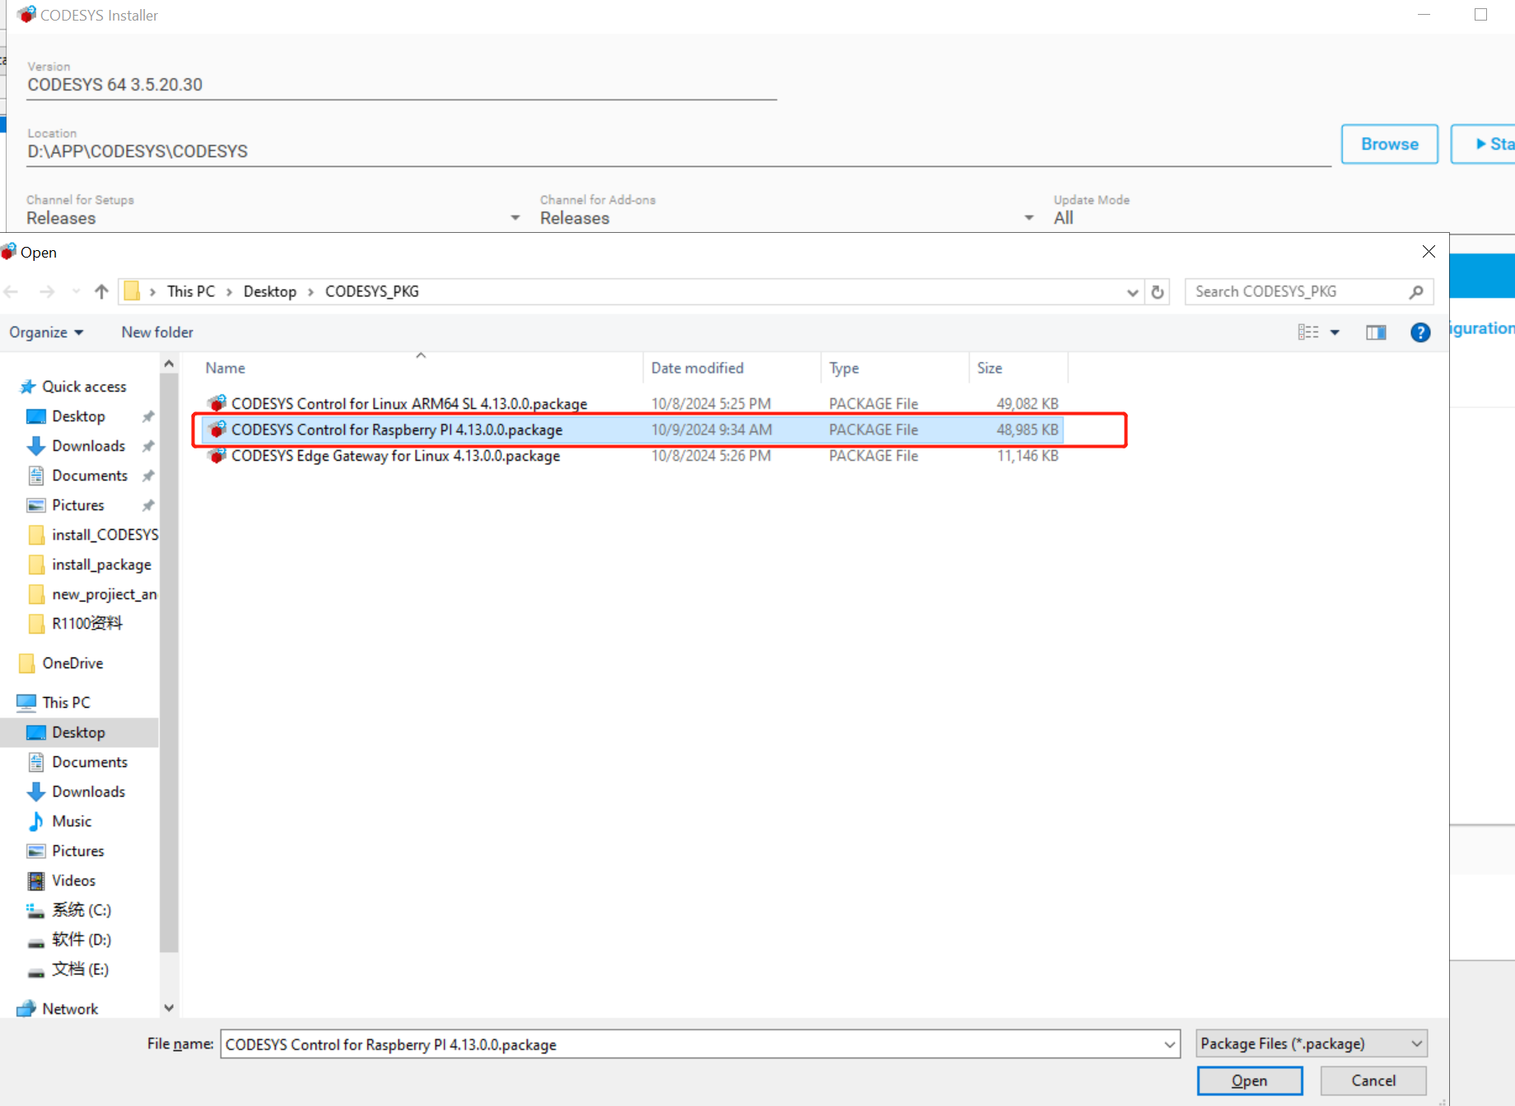Select Network in navigation pane
1515x1106 pixels.
point(70,1009)
